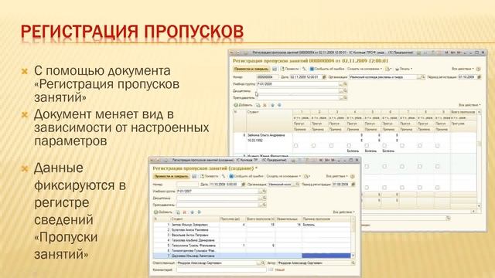Image resolution: width=495 pixels, height=278 pixels.
Task: Open help icon in back window toolbar
Action: tap(478, 69)
